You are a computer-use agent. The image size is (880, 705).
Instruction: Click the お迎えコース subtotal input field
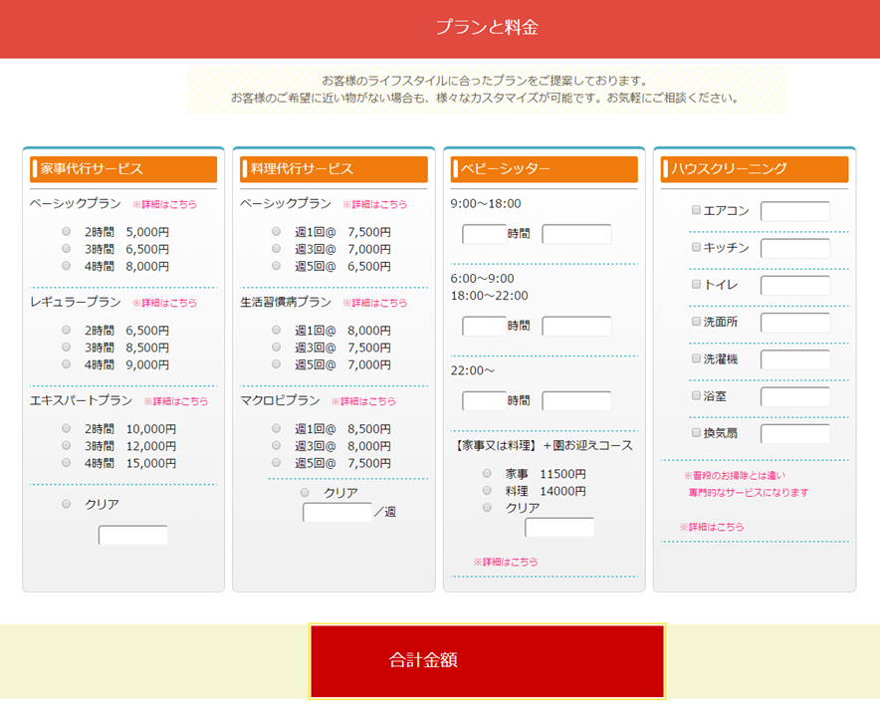click(559, 528)
